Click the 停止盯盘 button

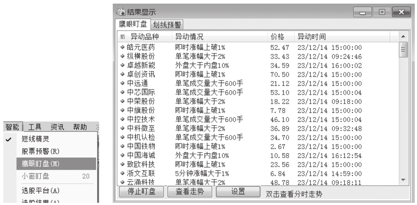click(142, 192)
